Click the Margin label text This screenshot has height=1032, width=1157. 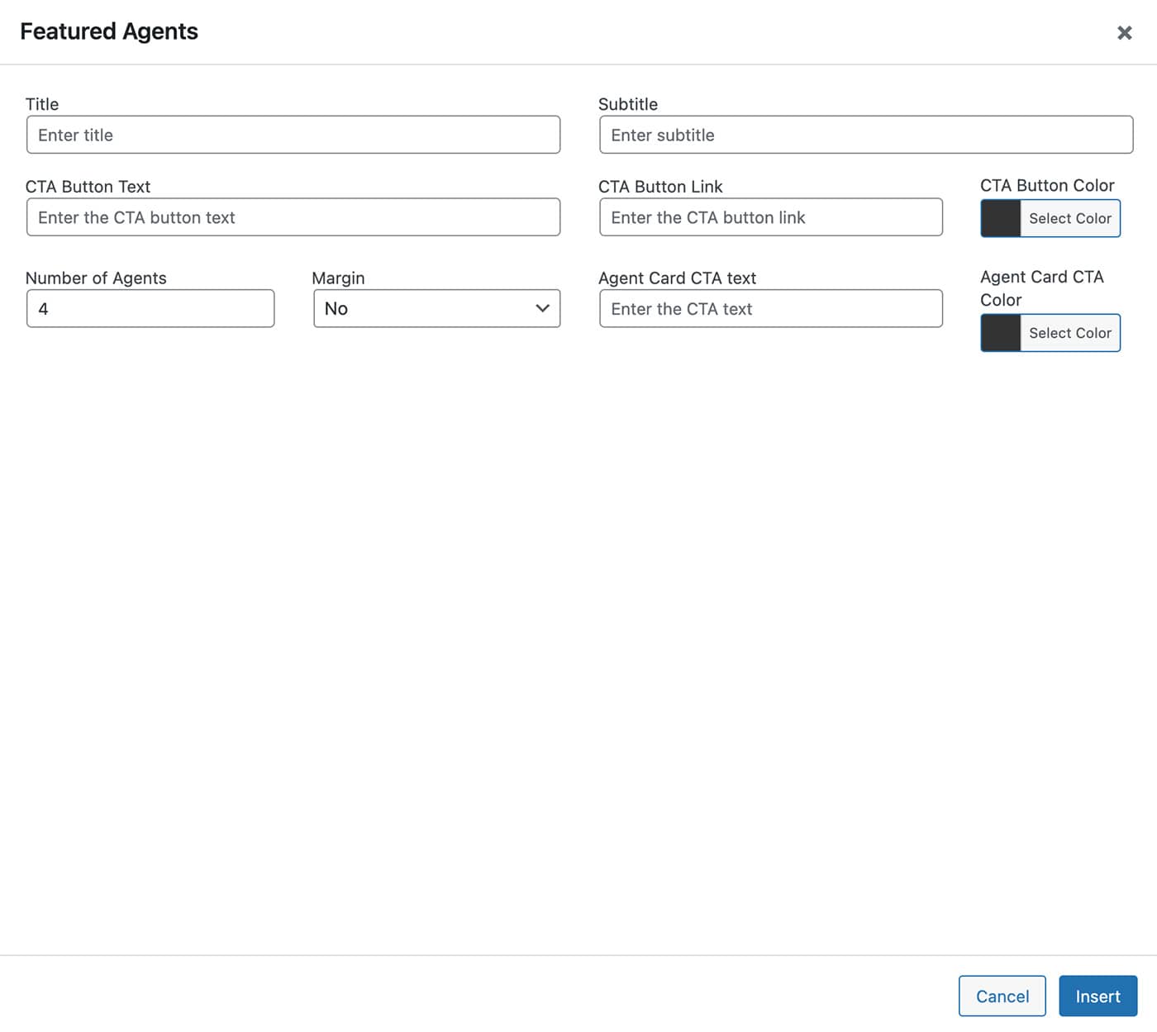click(x=338, y=278)
